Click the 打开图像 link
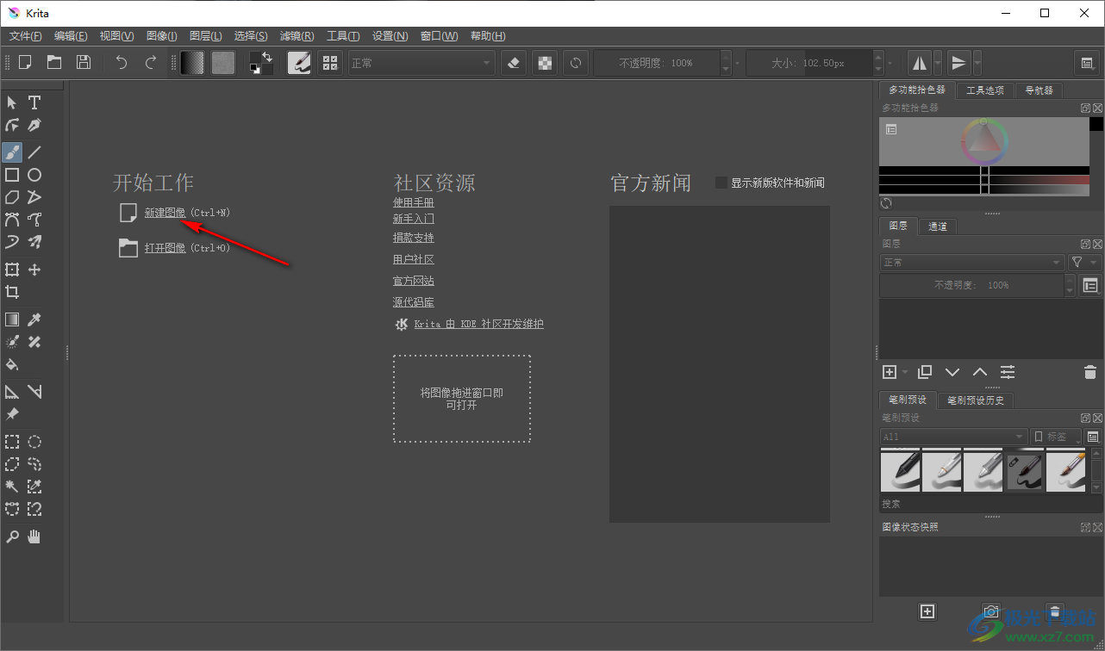 coord(165,247)
